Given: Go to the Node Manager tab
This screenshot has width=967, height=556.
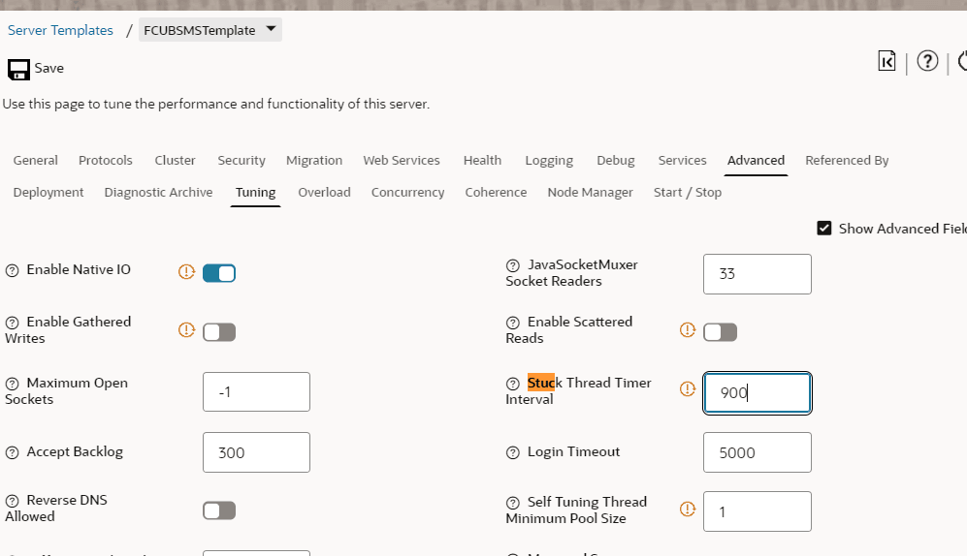Looking at the screenshot, I should pos(590,193).
